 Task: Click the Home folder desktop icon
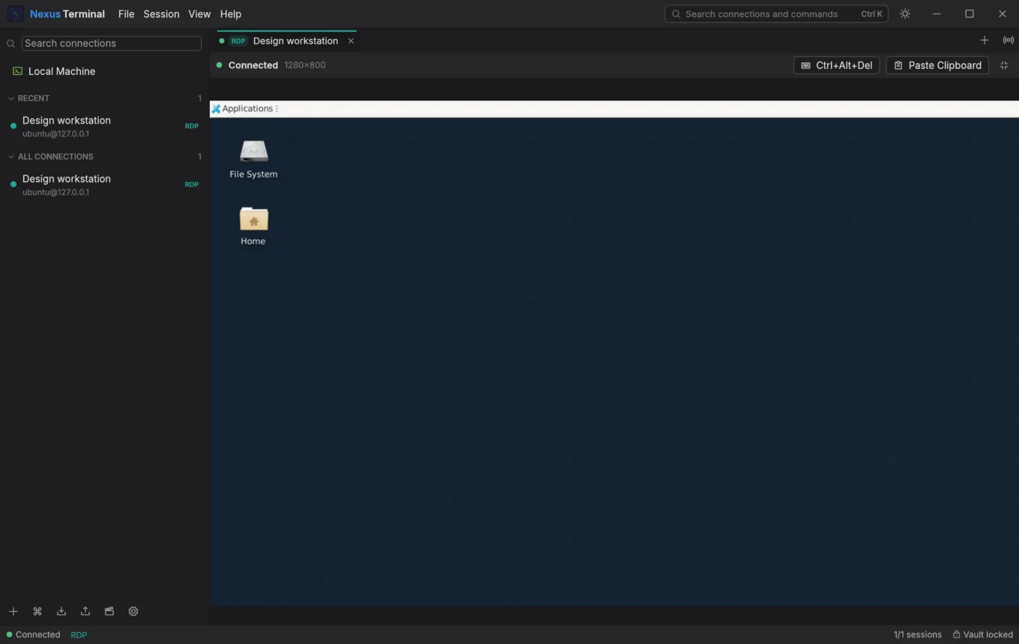(x=253, y=225)
